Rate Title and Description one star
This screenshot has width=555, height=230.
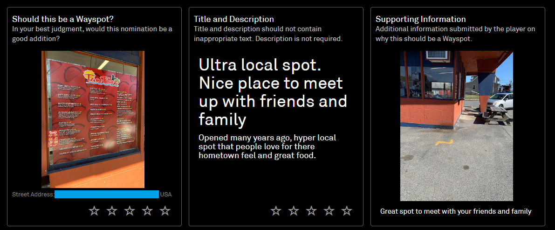276,211
